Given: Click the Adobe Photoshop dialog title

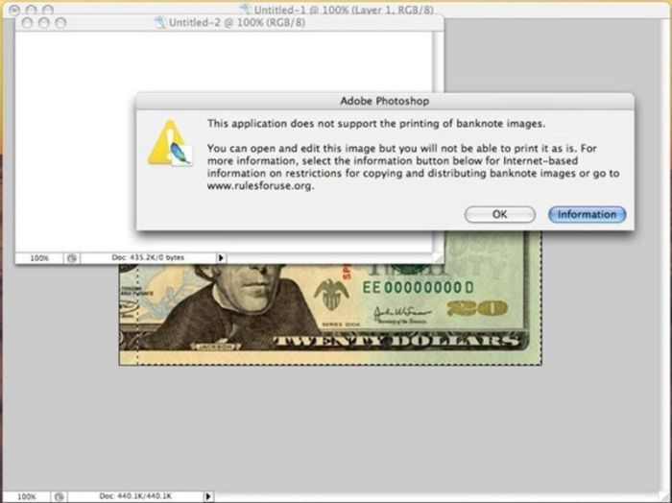Looking at the screenshot, I should [384, 101].
